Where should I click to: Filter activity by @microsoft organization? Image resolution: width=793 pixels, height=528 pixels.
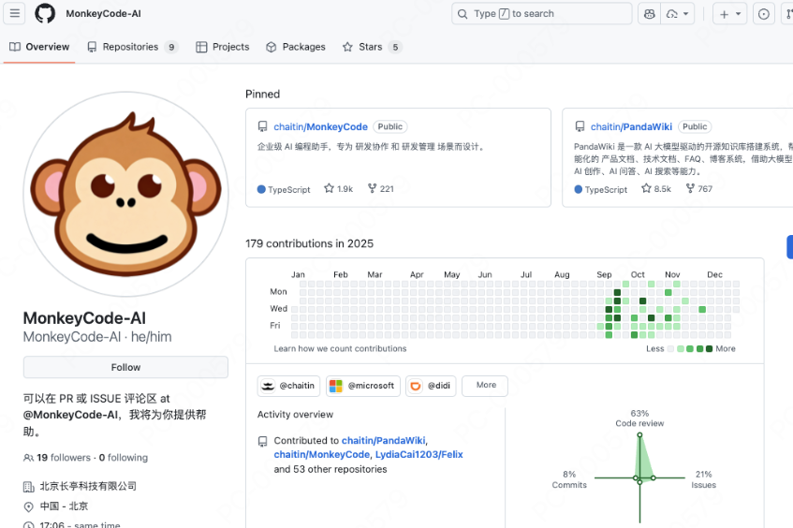coord(363,386)
